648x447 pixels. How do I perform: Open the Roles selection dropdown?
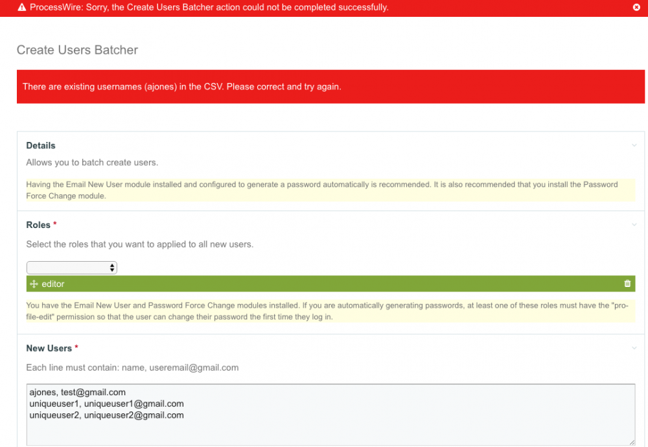(x=71, y=268)
